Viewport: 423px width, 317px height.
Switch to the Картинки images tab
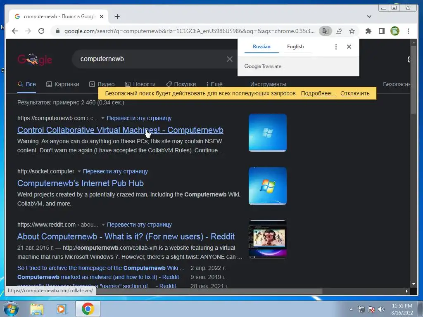tap(63, 84)
